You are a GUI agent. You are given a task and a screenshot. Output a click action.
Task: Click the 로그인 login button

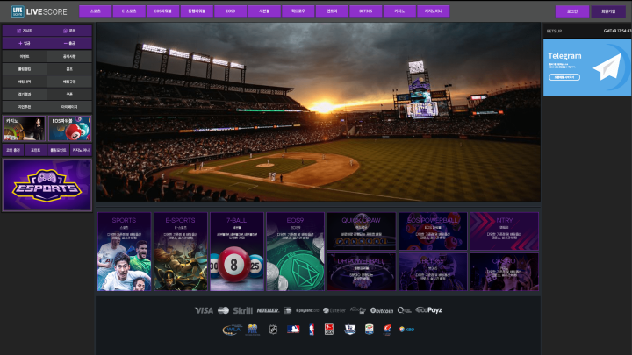(x=572, y=11)
